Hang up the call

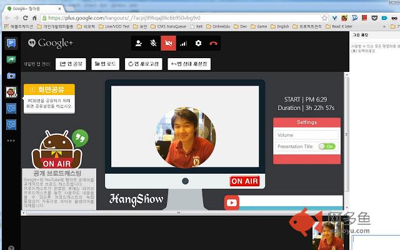pyautogui.click(x=213, y=43)
